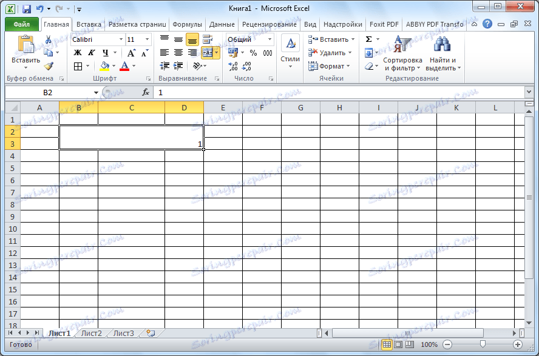Screen dimensions: 539x356
Task: Expand the Merge and Center dropdown arrow
Action: point(217,53)
